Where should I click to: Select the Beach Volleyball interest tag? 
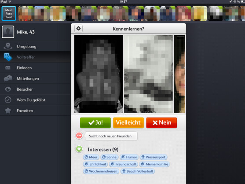[138, 171]
